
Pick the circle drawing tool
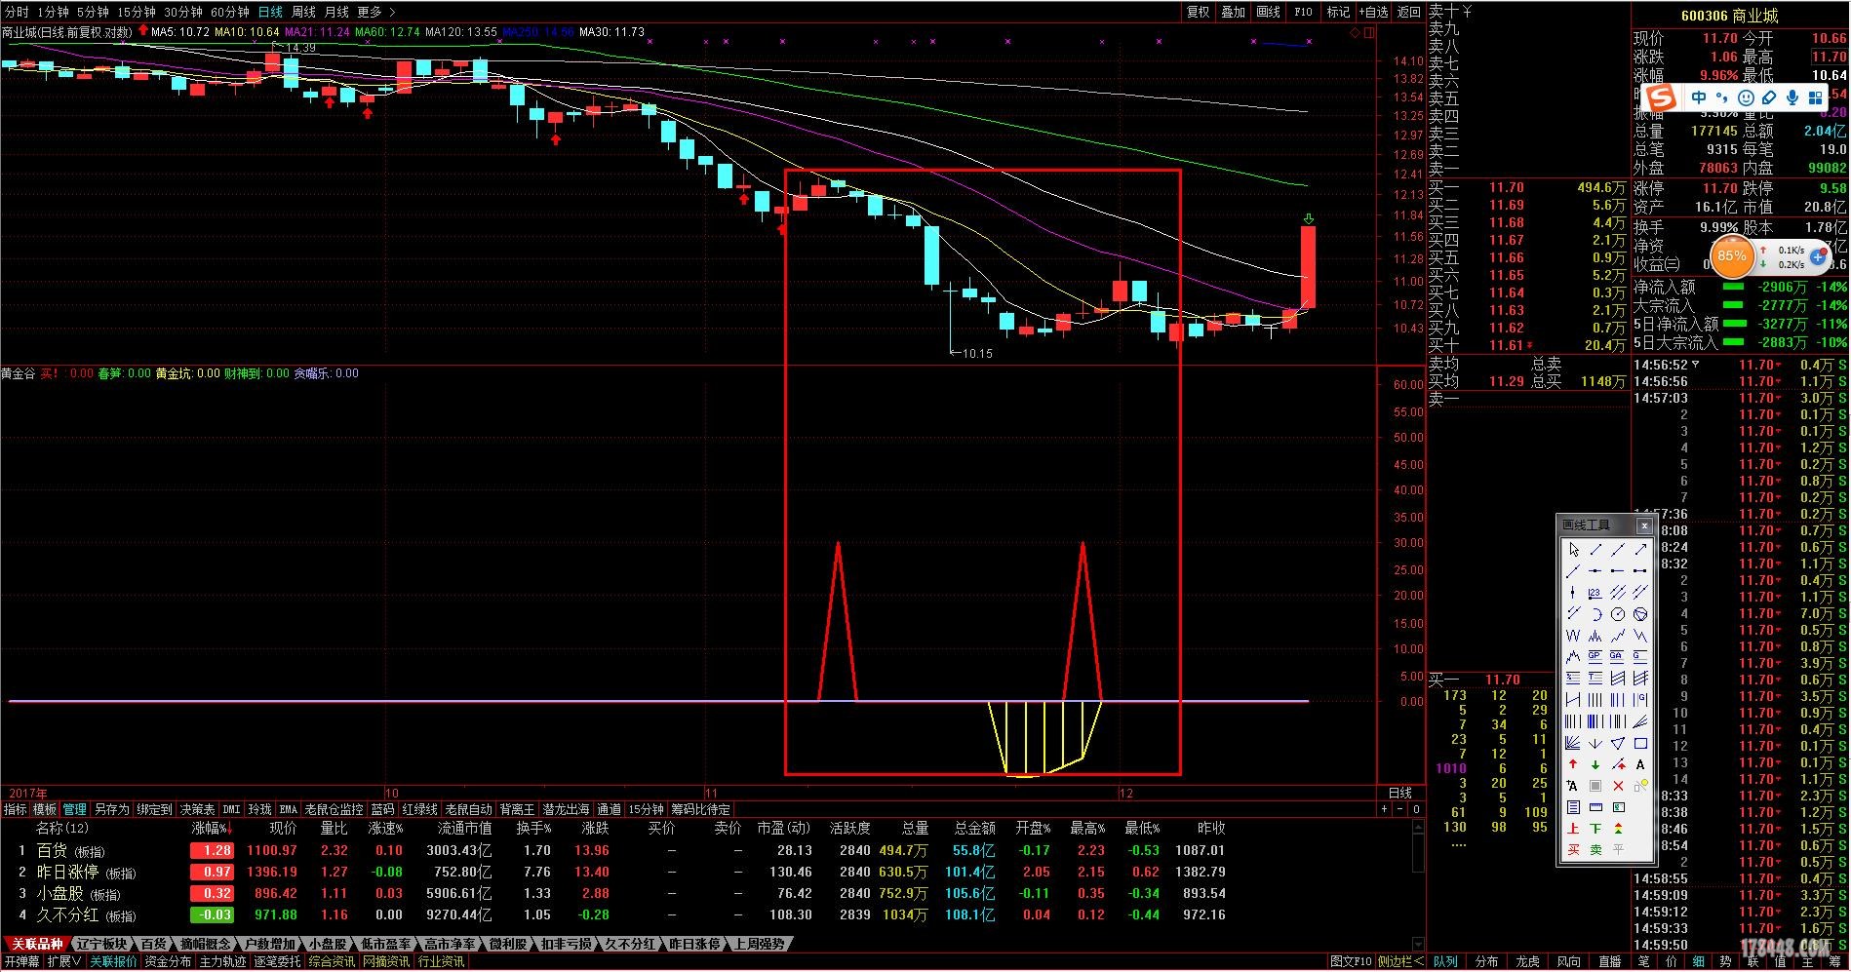coord(1618,613)
